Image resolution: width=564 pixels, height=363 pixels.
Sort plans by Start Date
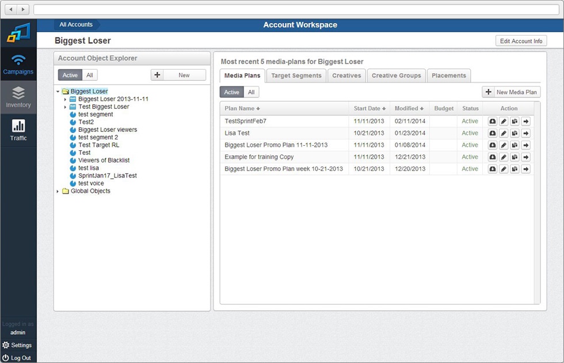[368, 108]
